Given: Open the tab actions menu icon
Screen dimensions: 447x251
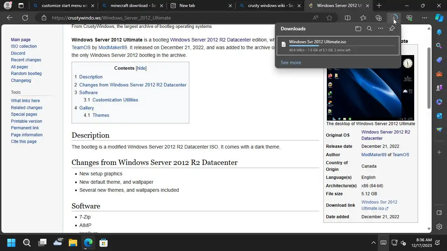Looking at the screenshot, I should point(21,6).
